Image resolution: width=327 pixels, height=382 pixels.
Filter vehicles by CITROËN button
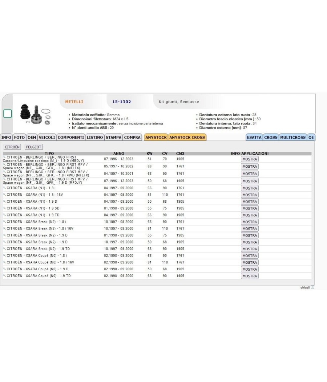click(x=12, y=147)
